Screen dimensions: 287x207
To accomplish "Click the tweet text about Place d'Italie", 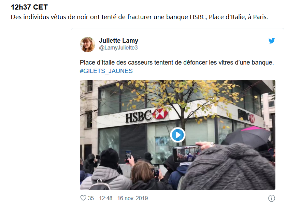I will pyautogui.click(x=177, y=63).
